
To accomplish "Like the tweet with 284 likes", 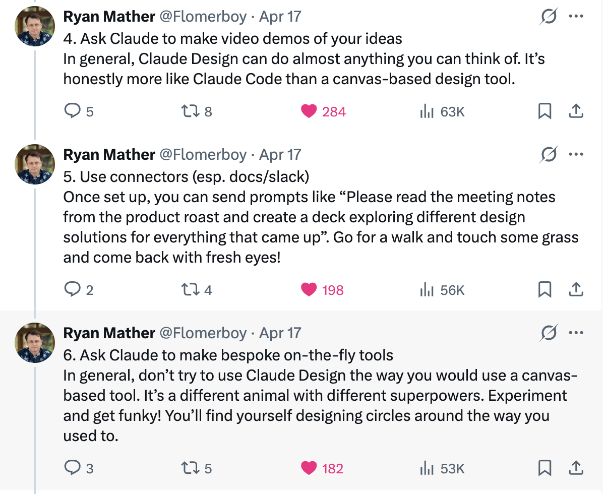I will pyautogui.click(x=309, y=111).
